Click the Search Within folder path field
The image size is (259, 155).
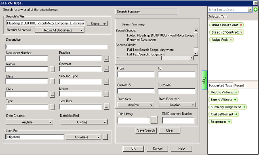pos(45,23)
